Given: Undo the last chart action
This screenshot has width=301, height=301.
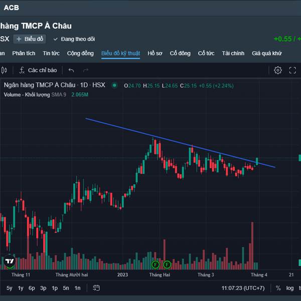Looking at the screenshot, I should coord(71,70).
